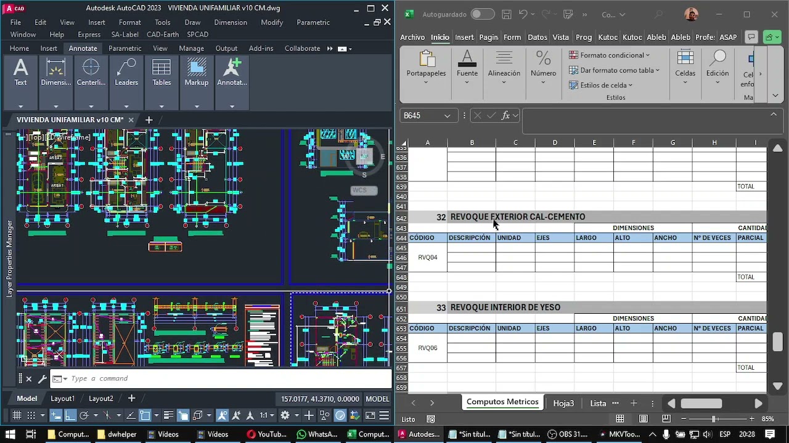The height and width of the screenshot is (443, 789).
Task: Open the Leaders panel icon
Action: [x=126, y=73]
